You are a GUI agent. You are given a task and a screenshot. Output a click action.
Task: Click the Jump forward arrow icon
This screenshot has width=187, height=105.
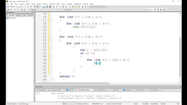[x=151, y=10]
